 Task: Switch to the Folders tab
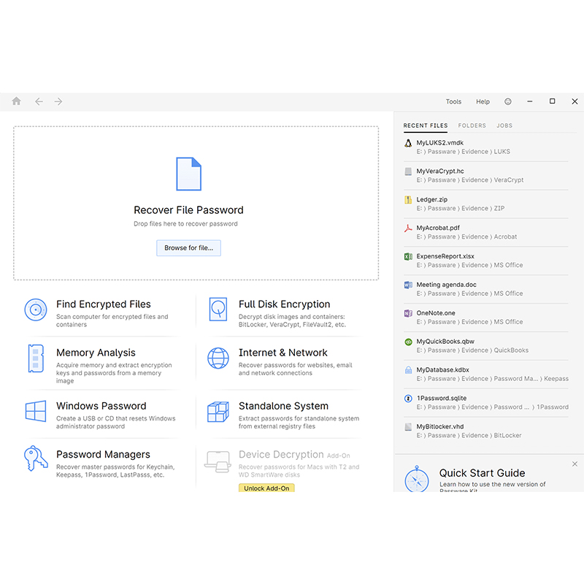click(472, 126)
